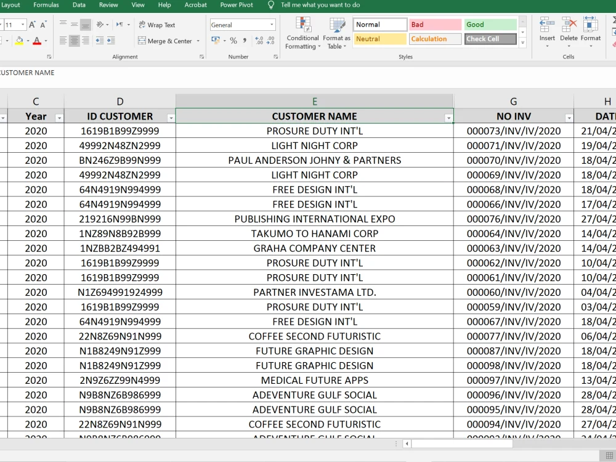Open the CUSTOMER NAME column filter
This screenshot has width=616, height=462.
449,116
